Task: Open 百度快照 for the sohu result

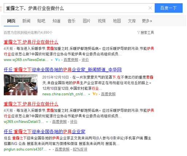Action: coord(62,149)
